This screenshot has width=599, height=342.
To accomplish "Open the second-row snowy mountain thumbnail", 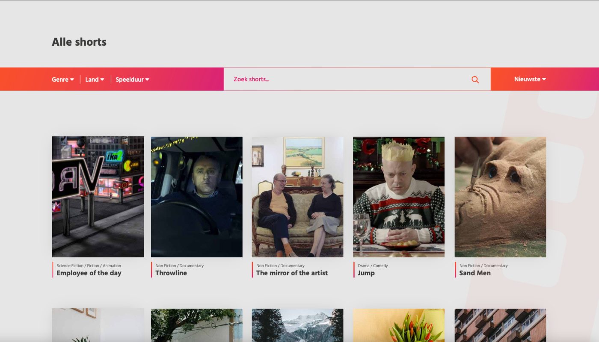I will pos(297,326).
